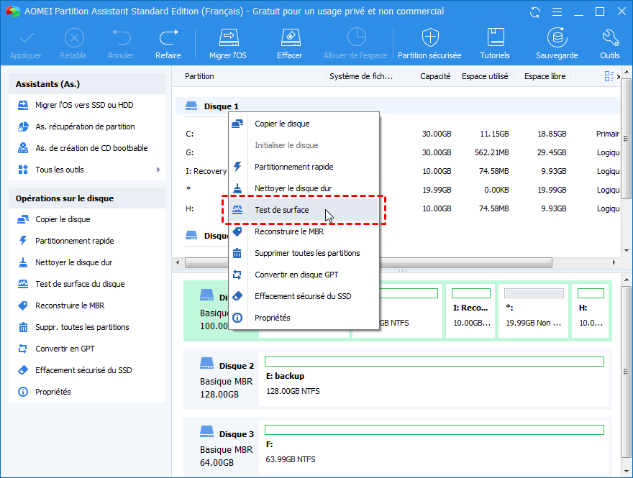Screen dimensions: 633x478
Task: Choose Convertir en disque GPT menu entry
Action: click(x=296, y=275)
